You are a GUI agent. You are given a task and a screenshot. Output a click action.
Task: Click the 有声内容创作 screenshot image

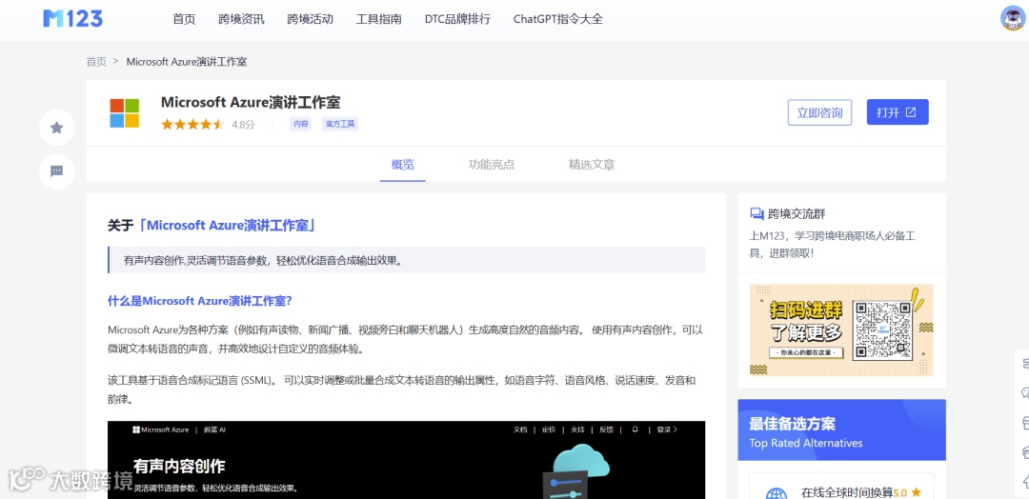point(406,460)
